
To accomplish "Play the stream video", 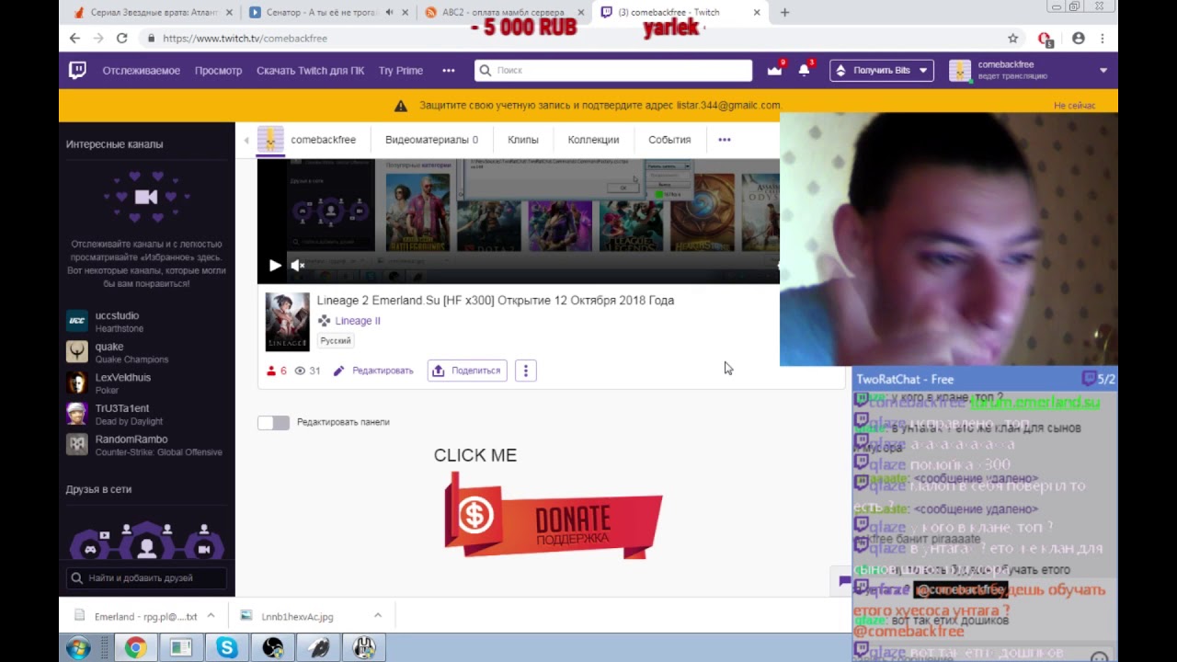I will [x=275, y=266].
